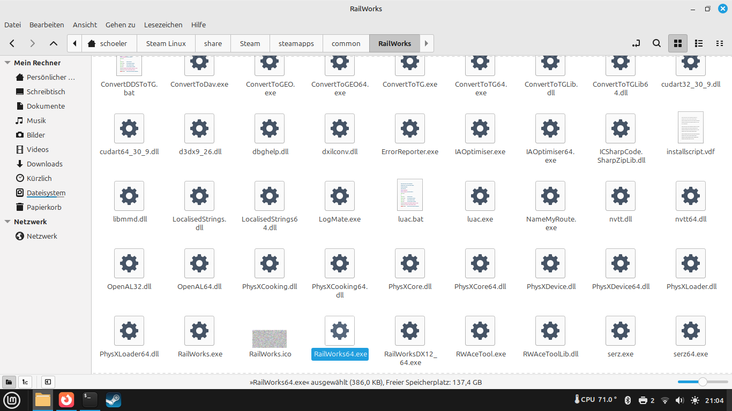Open the Hilfe menu
The image size is (732, 411).
point(198,25)
